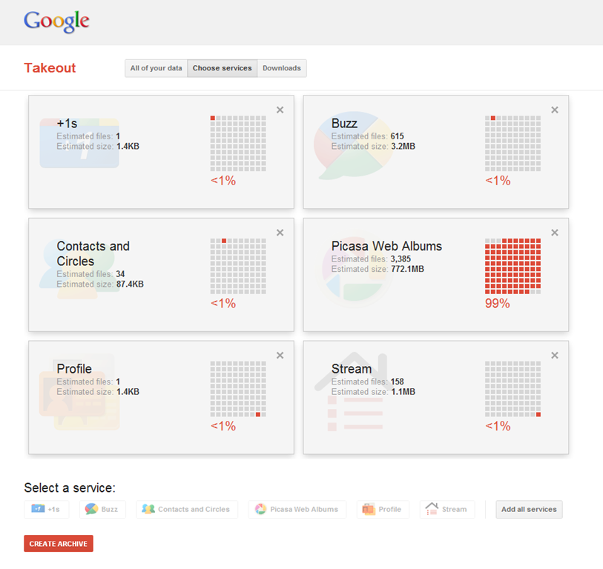Remove the Stream service card
The image size is (603, 569).
tap(555, 356)
